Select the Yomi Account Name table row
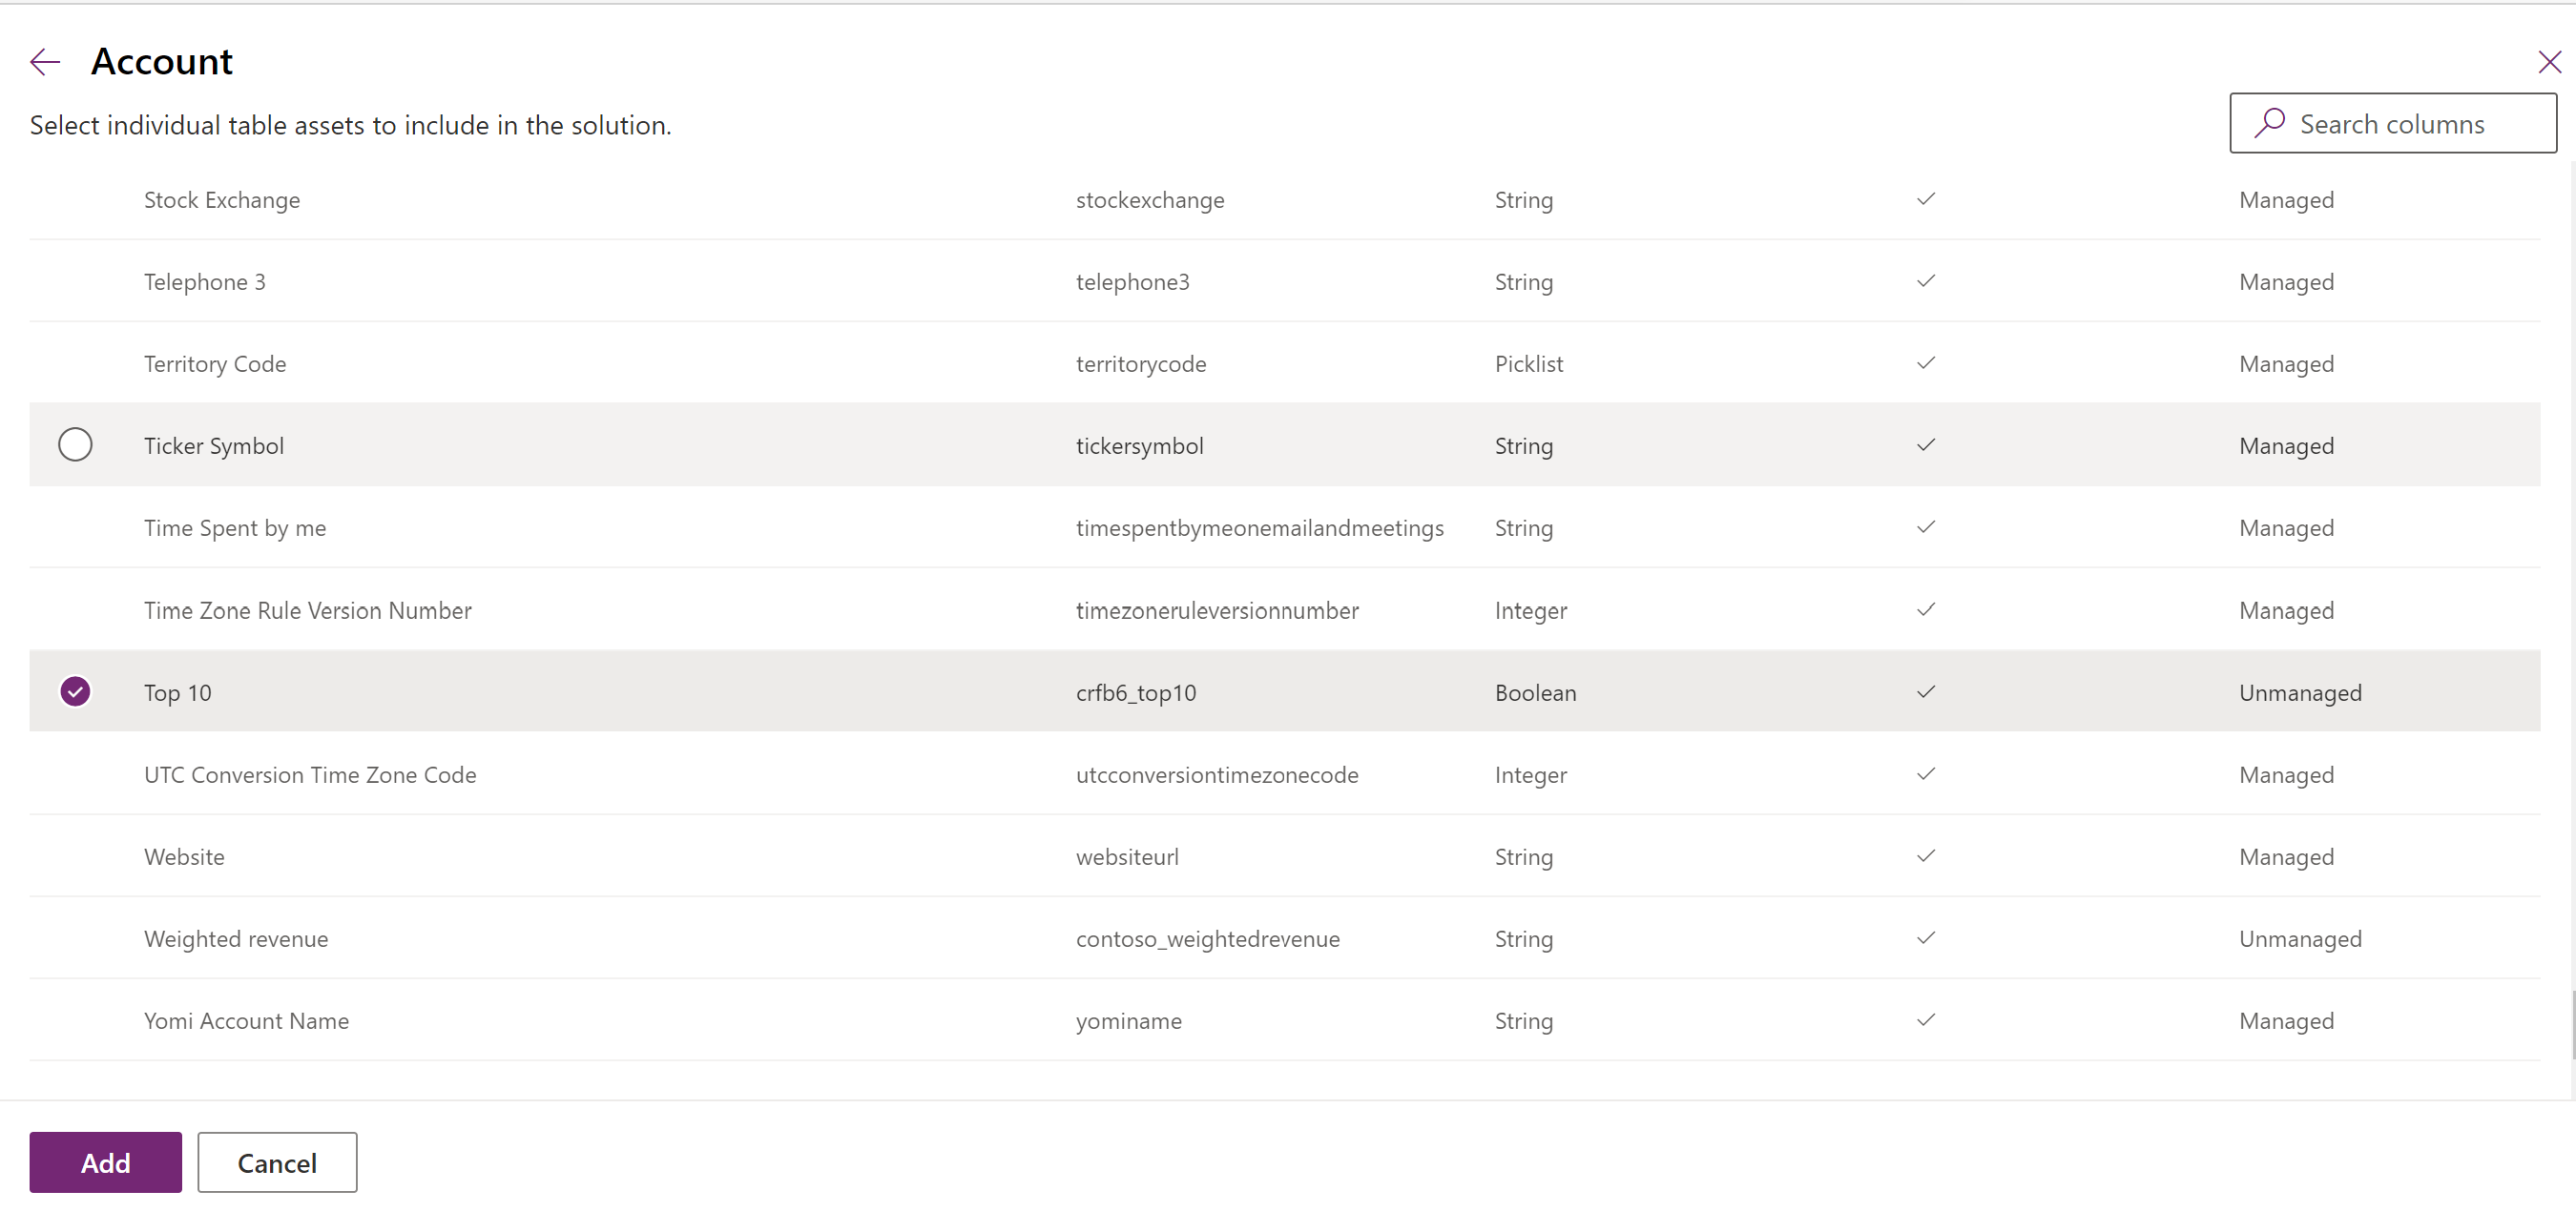The image size is (2576, 1211). pos(75,1019)
